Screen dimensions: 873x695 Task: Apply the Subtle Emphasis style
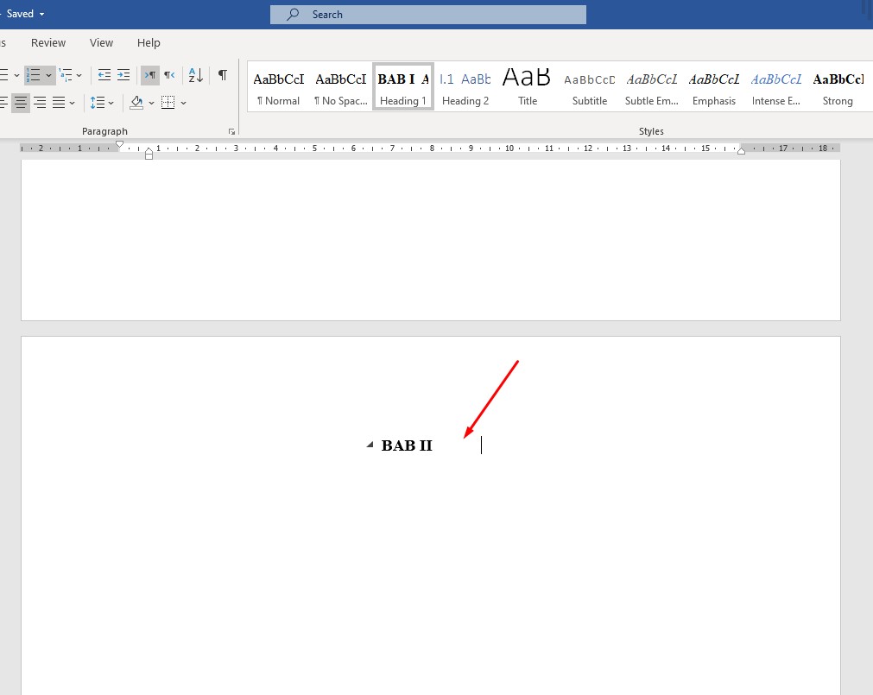[651, 87]
